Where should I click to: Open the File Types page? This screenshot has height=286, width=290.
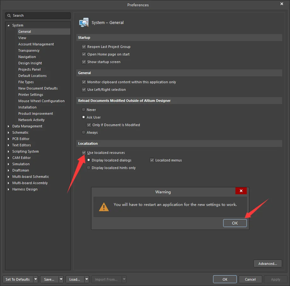click(26, 82)
